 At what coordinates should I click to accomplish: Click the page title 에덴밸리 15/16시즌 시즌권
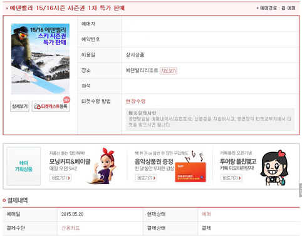[67, 8]
